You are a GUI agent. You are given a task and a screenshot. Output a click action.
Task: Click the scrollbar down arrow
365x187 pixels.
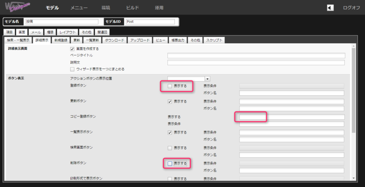click(x=354, y=178)
